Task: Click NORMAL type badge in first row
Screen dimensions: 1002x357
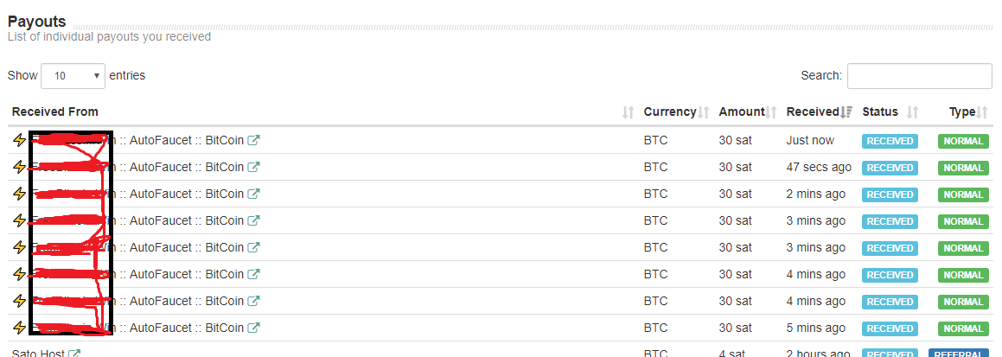Action: click(963, 141)
